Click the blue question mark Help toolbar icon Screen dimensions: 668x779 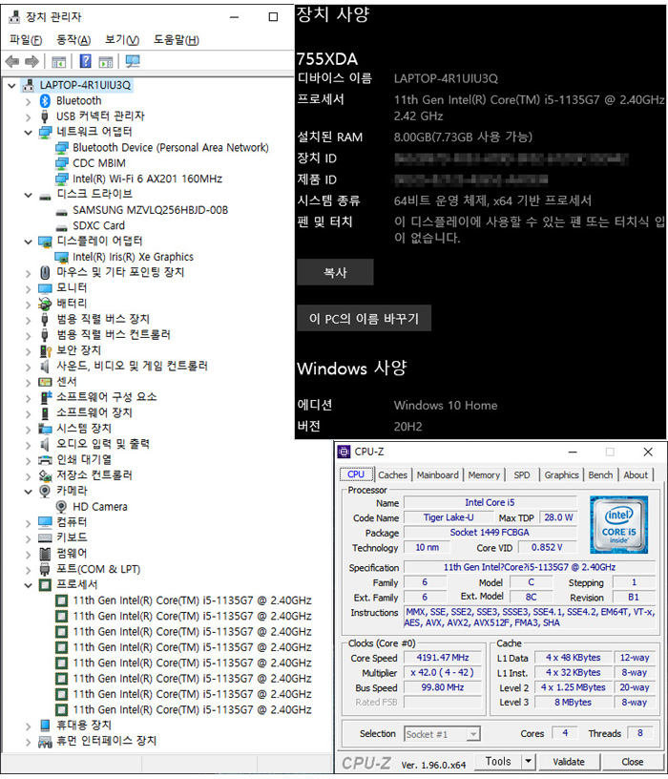coord(86,61)
